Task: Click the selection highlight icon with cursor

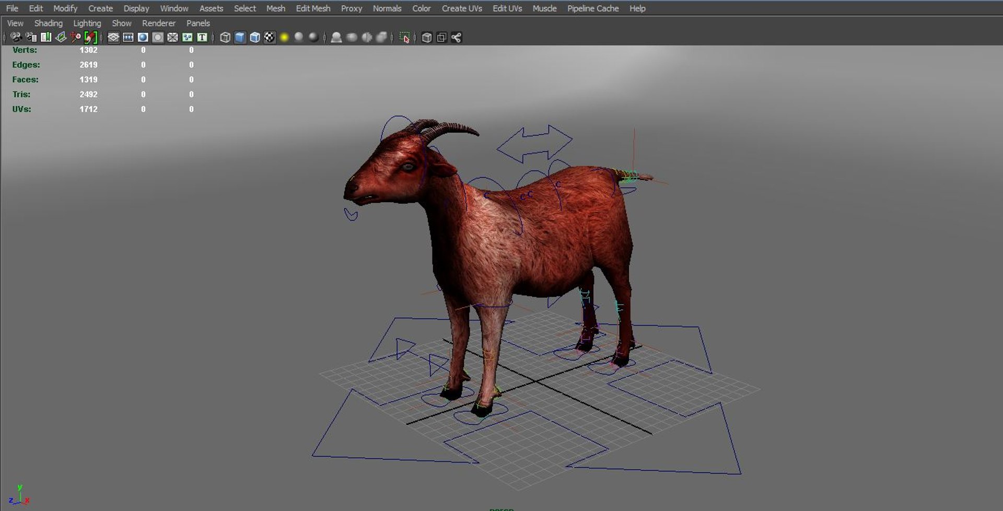Action: coord(404,37)
